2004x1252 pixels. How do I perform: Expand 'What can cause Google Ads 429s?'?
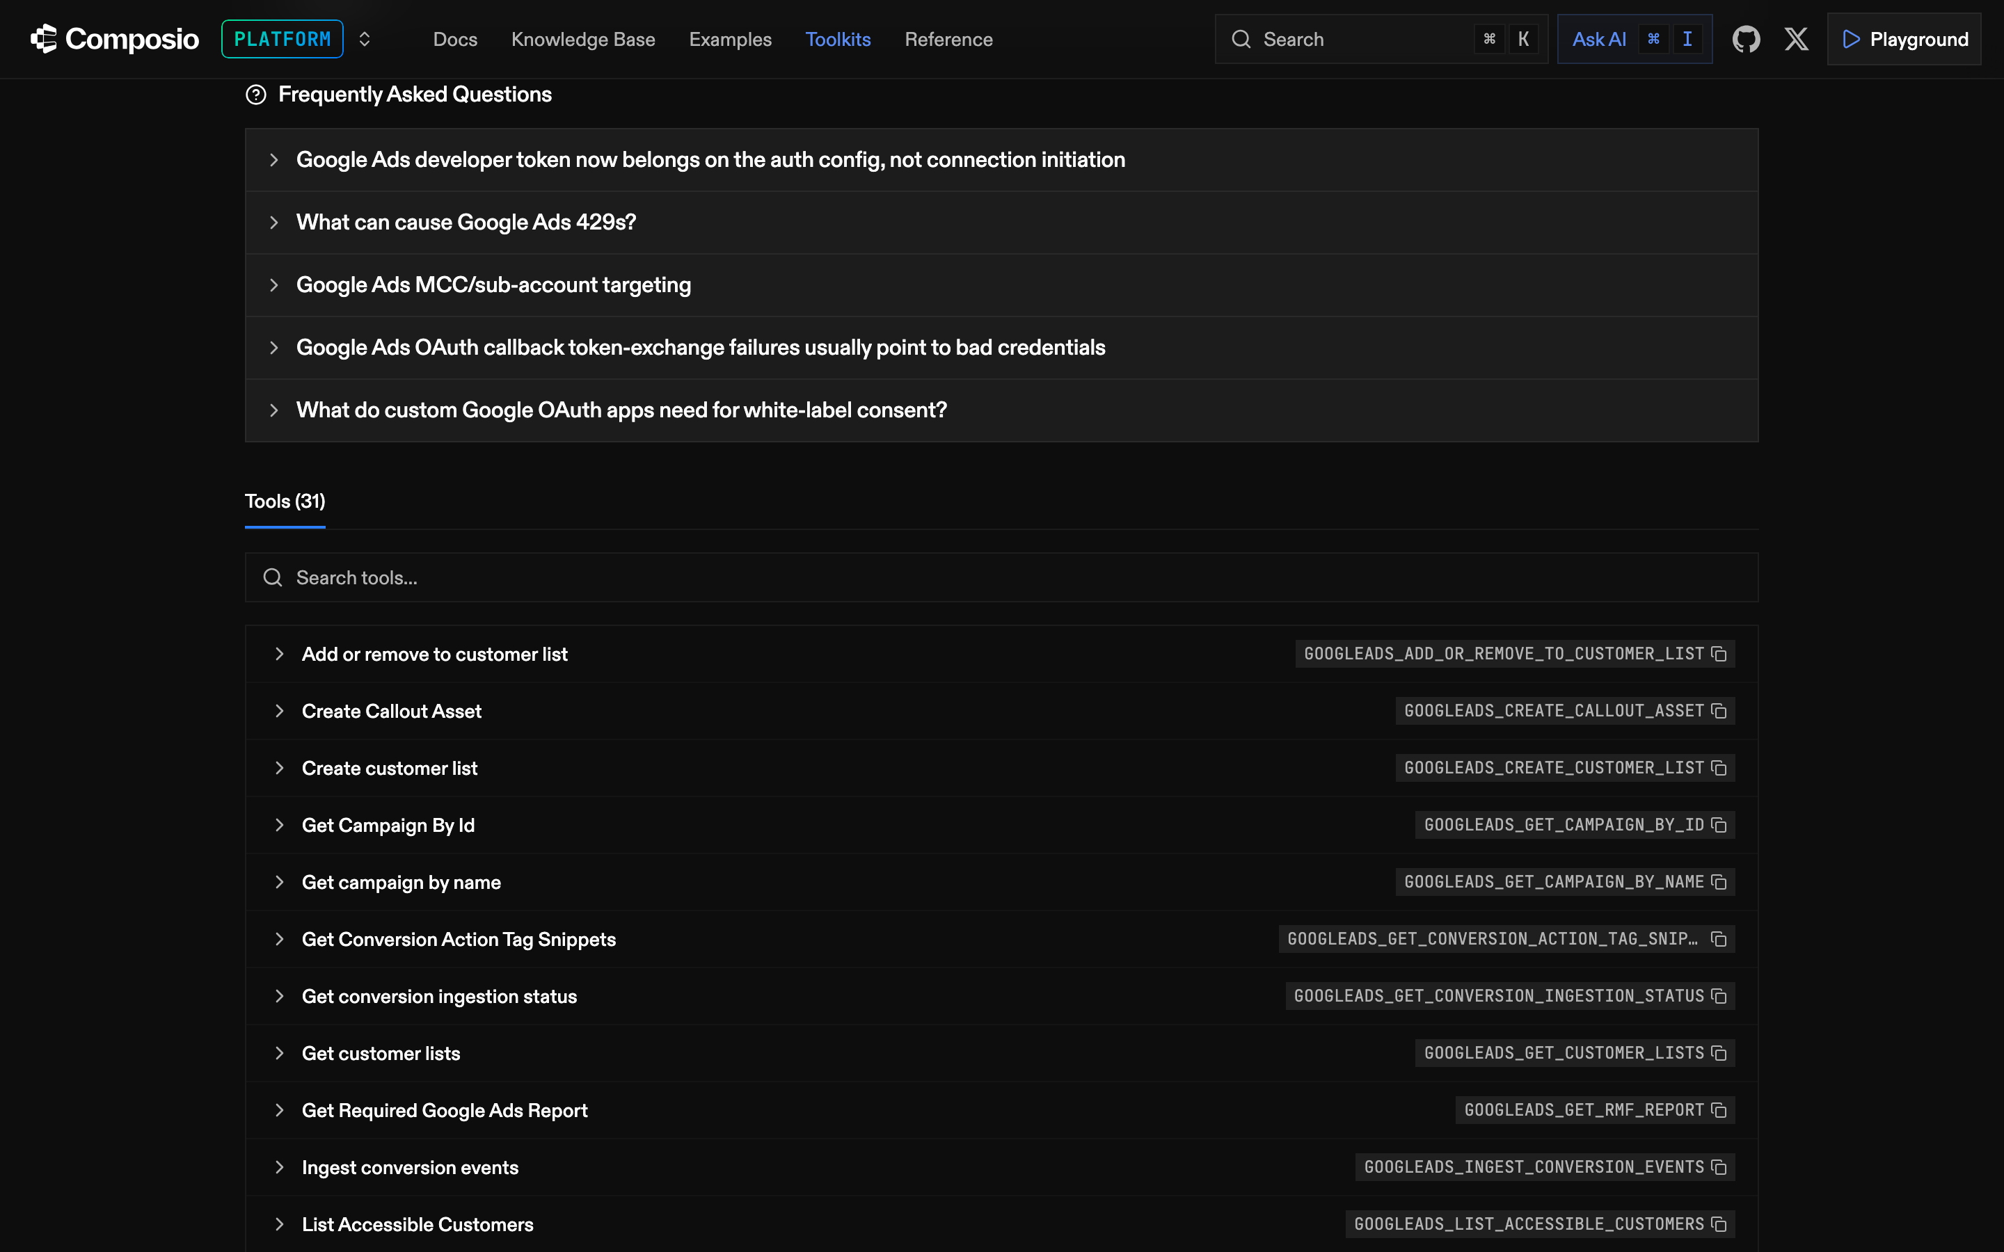[x=1002, y=223]
